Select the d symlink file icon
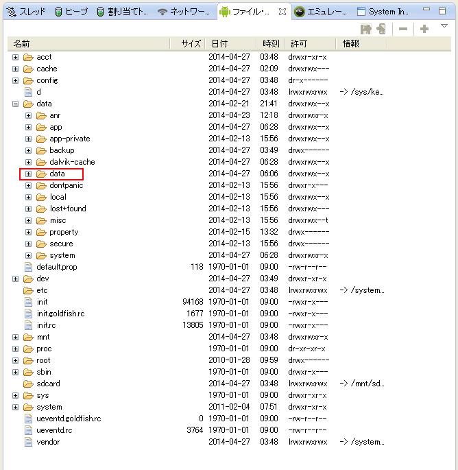Viewport: 458px width, 470px height. [28, 92]
